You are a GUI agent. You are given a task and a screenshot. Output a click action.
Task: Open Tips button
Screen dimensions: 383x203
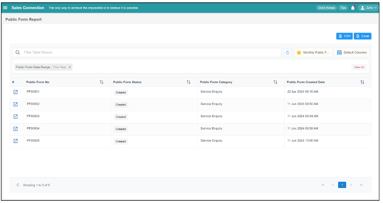click(343, 8)
